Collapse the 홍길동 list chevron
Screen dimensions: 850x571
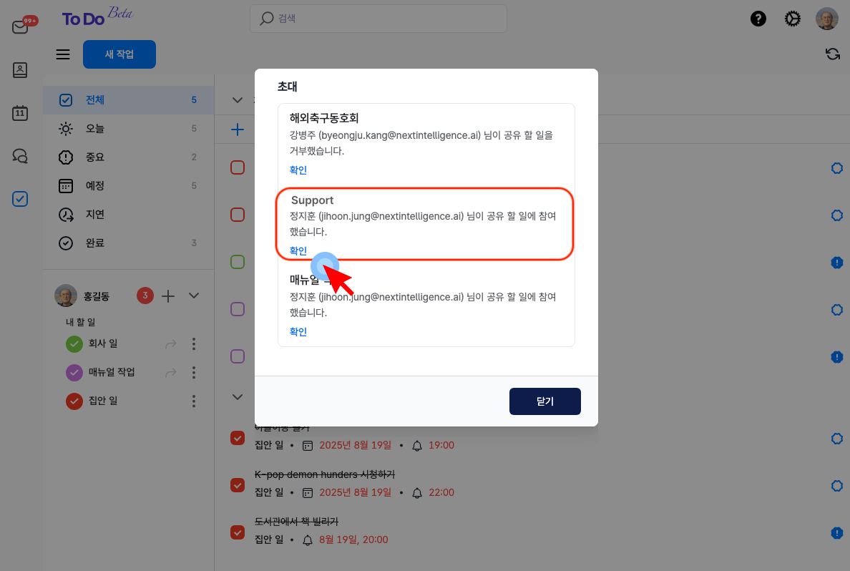pos(193,296)
